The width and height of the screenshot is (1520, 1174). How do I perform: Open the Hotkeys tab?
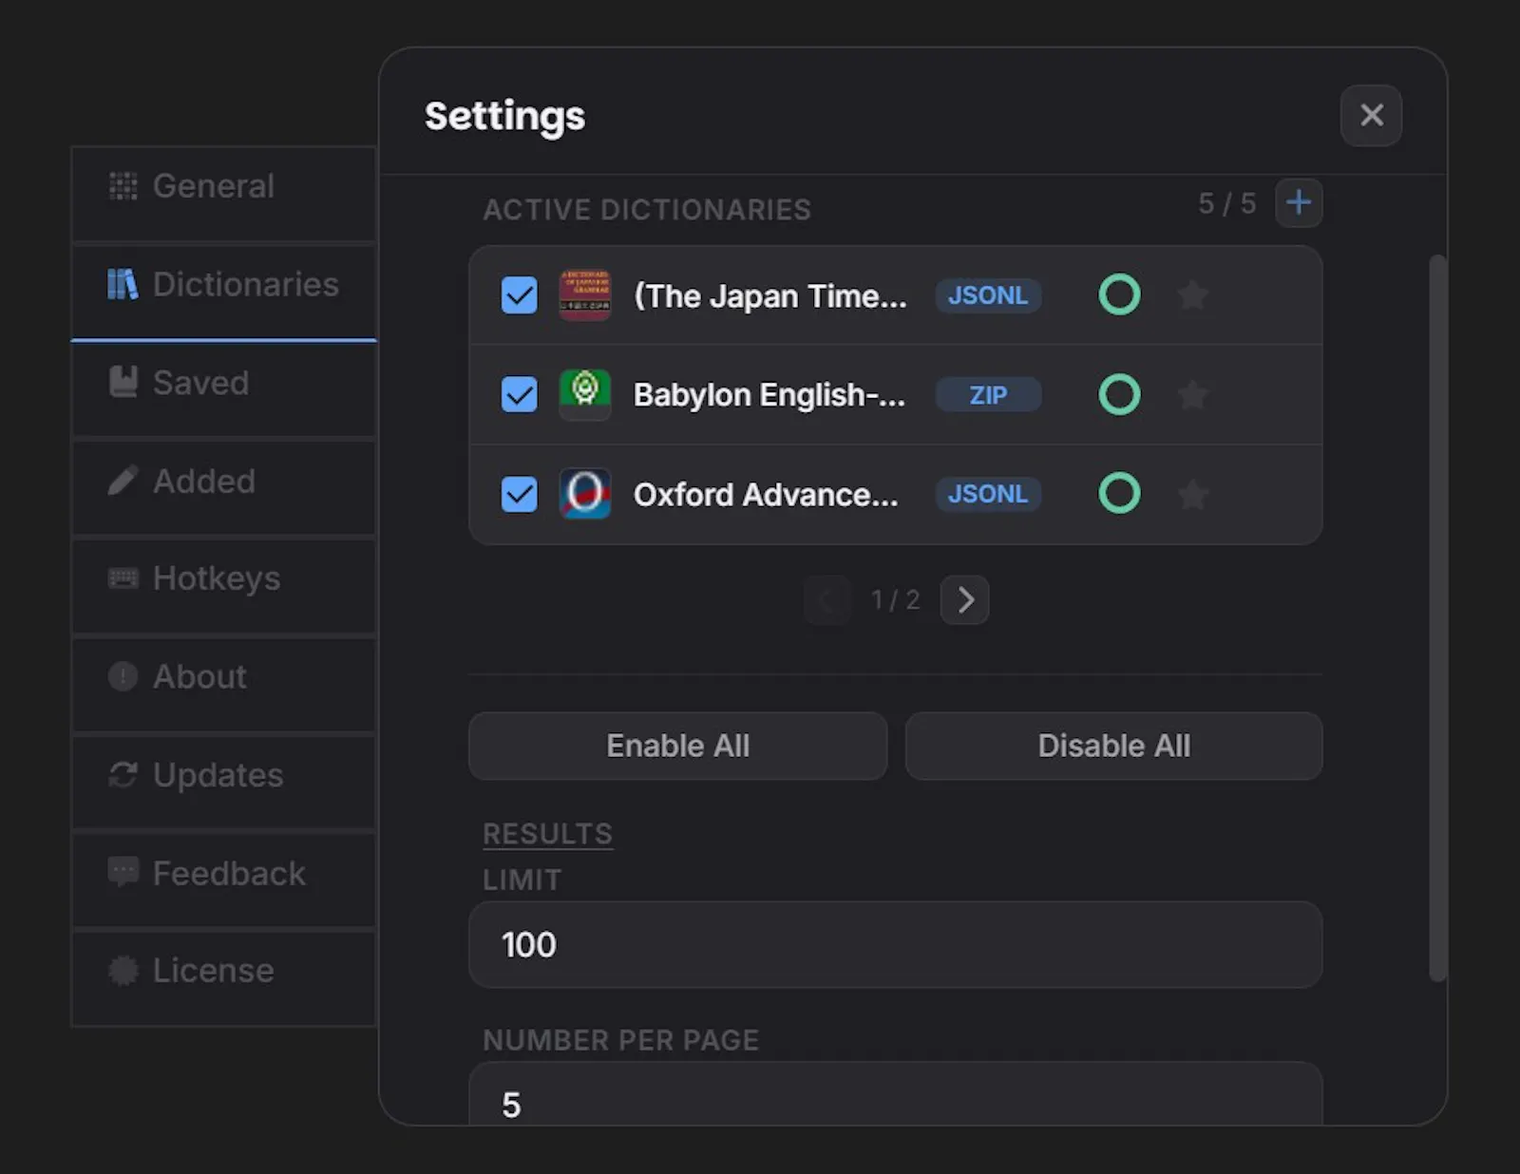(x=224, y=586)
